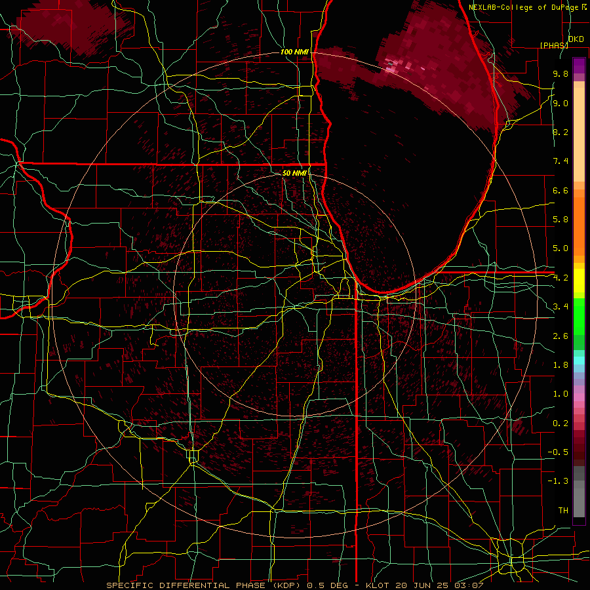Viewport: 590px width, 590px height.
Task: Select the purple swatch topping the color bar
Action: tap(579, 66)
